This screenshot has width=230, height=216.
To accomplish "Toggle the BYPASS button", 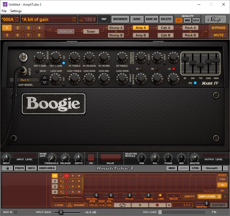I will tap(218, 28).
